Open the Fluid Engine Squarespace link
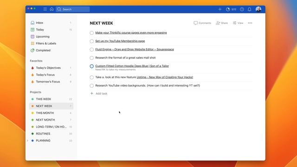The width and height of the screenshot is (297, 167). tap(135, 49)
